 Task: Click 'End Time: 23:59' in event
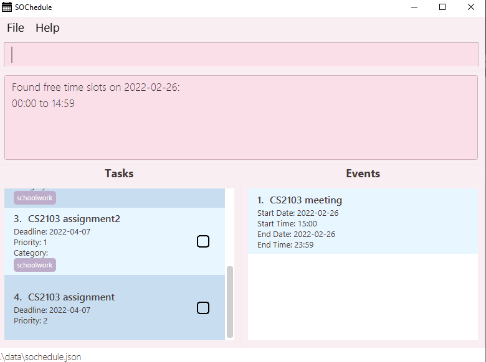pyautogui.click(x=285, y=244)
